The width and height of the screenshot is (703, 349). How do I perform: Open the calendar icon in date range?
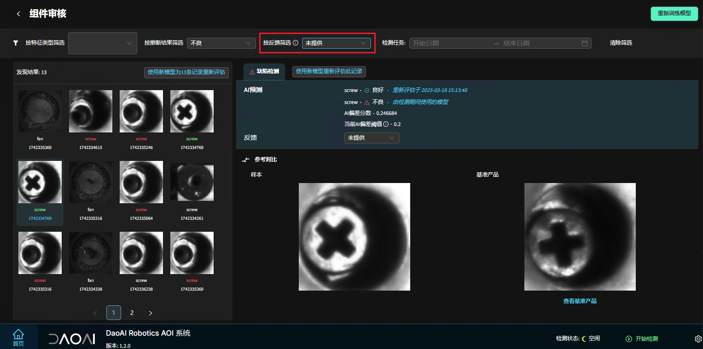click(585, 43)
